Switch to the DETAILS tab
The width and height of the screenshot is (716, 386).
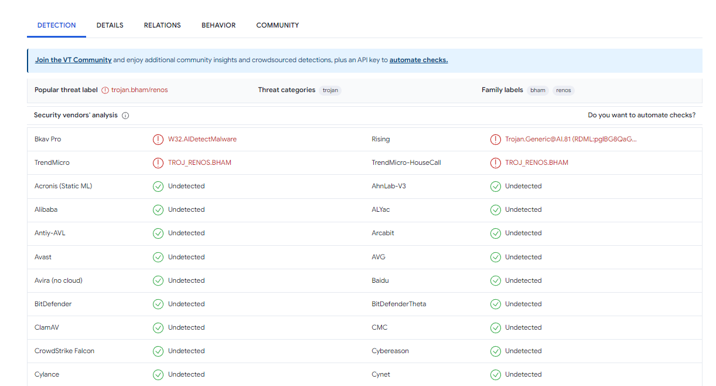[x=110, y=25]
